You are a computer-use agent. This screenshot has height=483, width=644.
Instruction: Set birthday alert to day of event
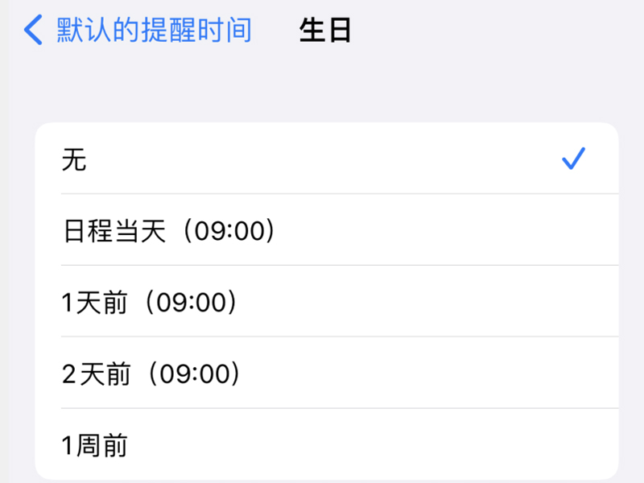[x=322, y=232]
